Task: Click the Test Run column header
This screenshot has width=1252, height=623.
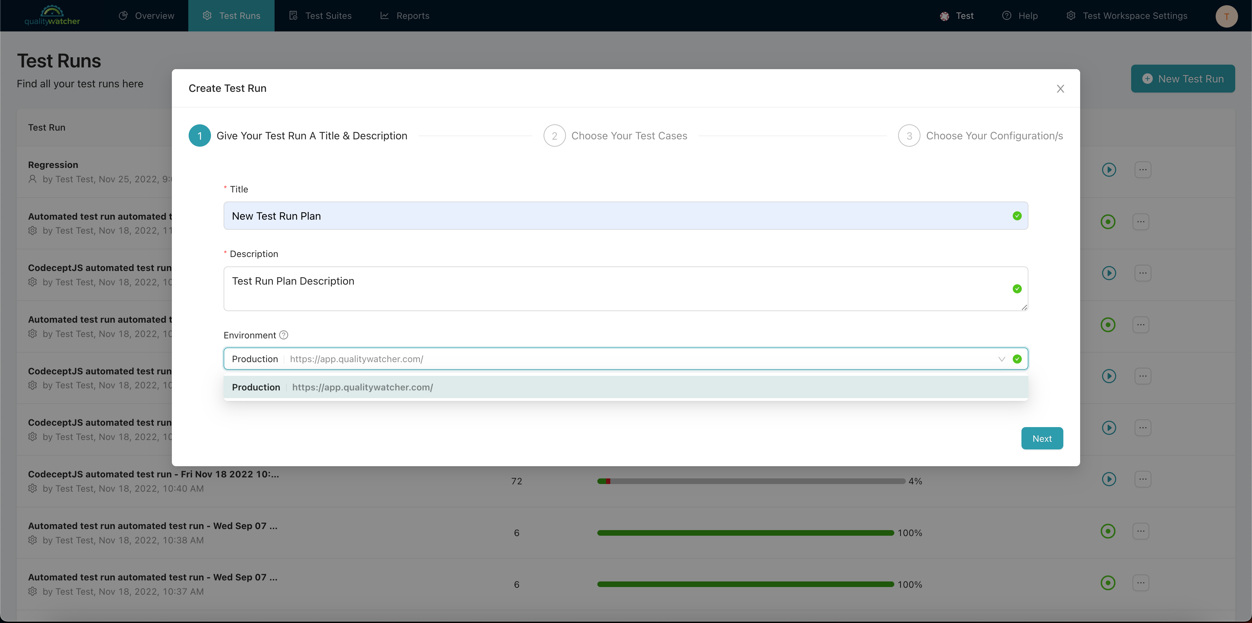Action: point(47,127)
